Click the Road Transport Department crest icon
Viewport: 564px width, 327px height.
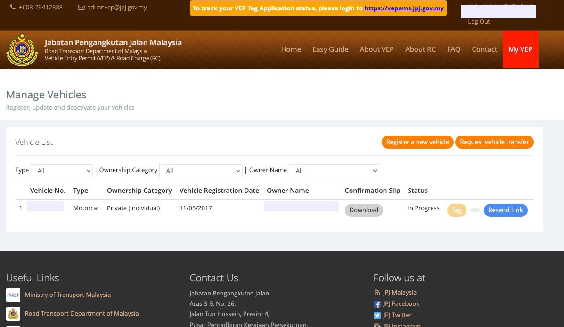coord(13,314)
